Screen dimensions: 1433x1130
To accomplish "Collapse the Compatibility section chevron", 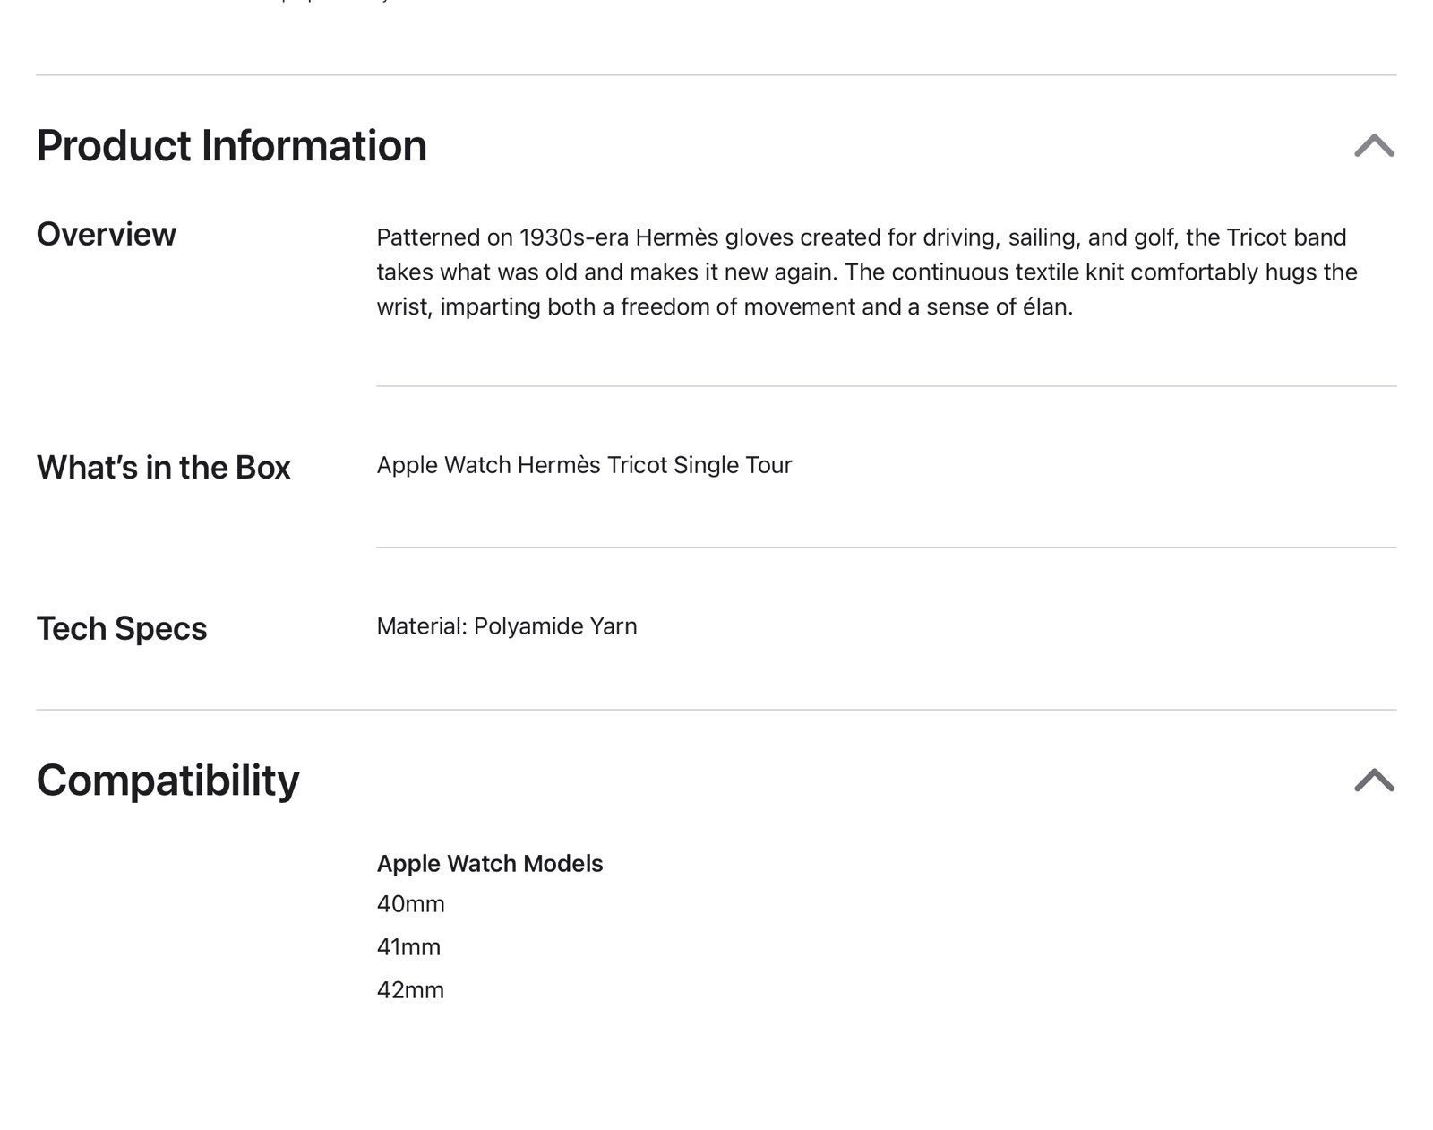I will [1374, 780].
